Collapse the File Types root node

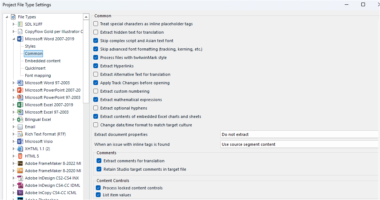click(7, 17)
